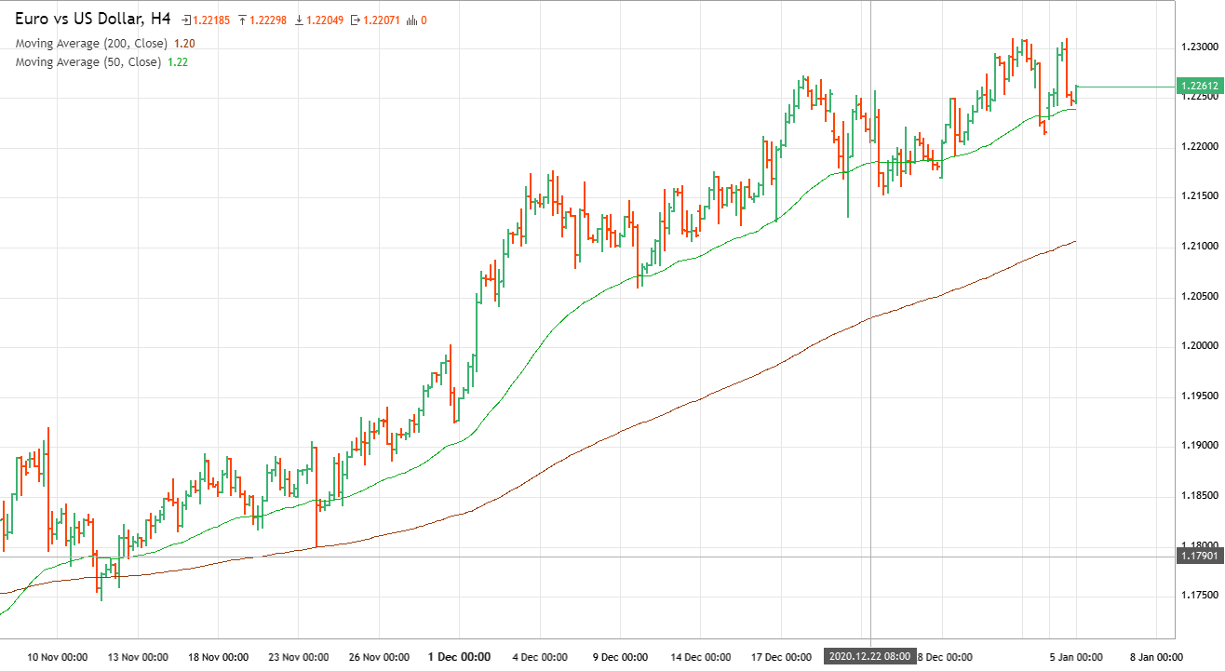Click the 18 Nov 00:00 date label

click(218, 657)
